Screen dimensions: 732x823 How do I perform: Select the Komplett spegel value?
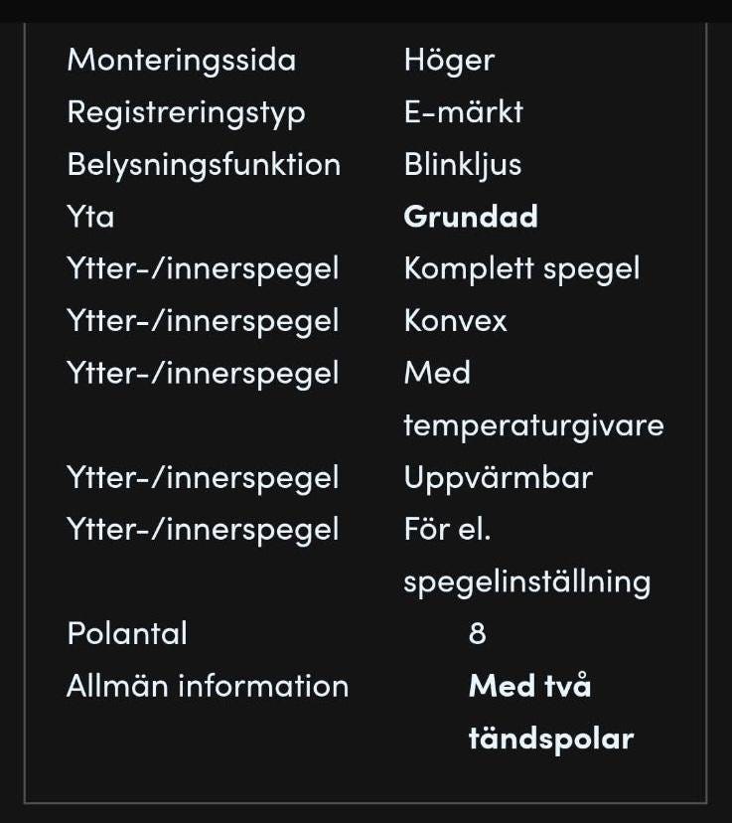point(521,268)
